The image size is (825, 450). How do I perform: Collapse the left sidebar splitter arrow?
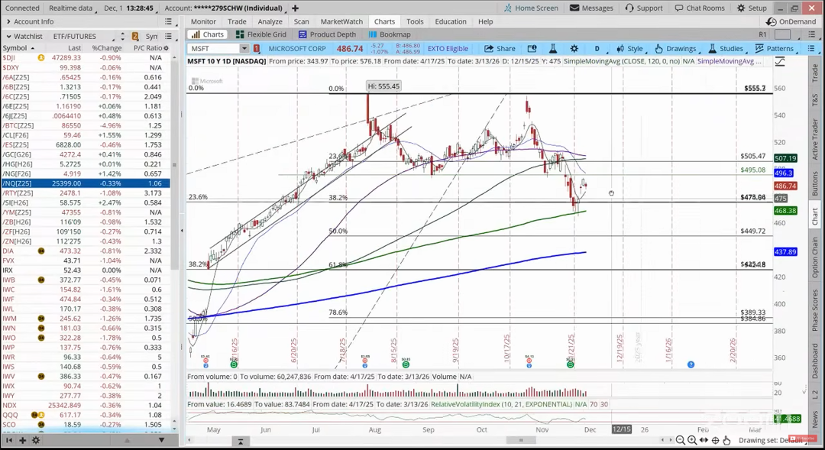click(x=182, y=231)
